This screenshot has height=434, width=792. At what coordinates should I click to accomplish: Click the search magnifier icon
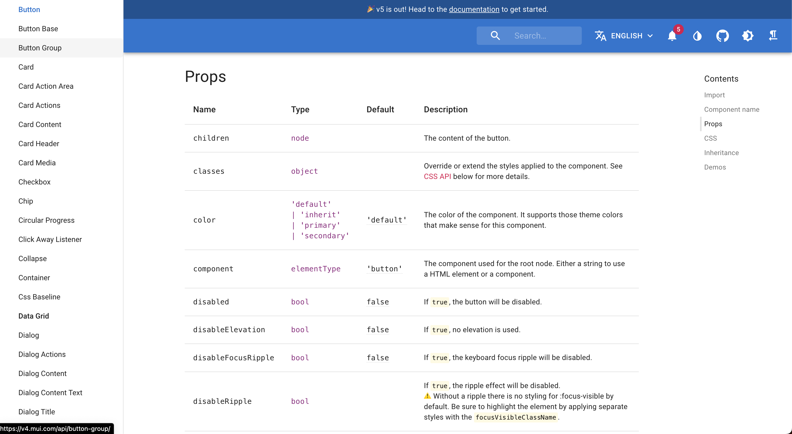pyautogui.click(x=495, y=35)
